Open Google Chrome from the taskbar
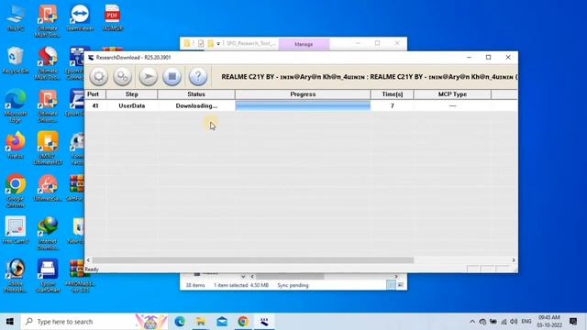This screenshot has width=587, height=330. (x=243, y=322)
